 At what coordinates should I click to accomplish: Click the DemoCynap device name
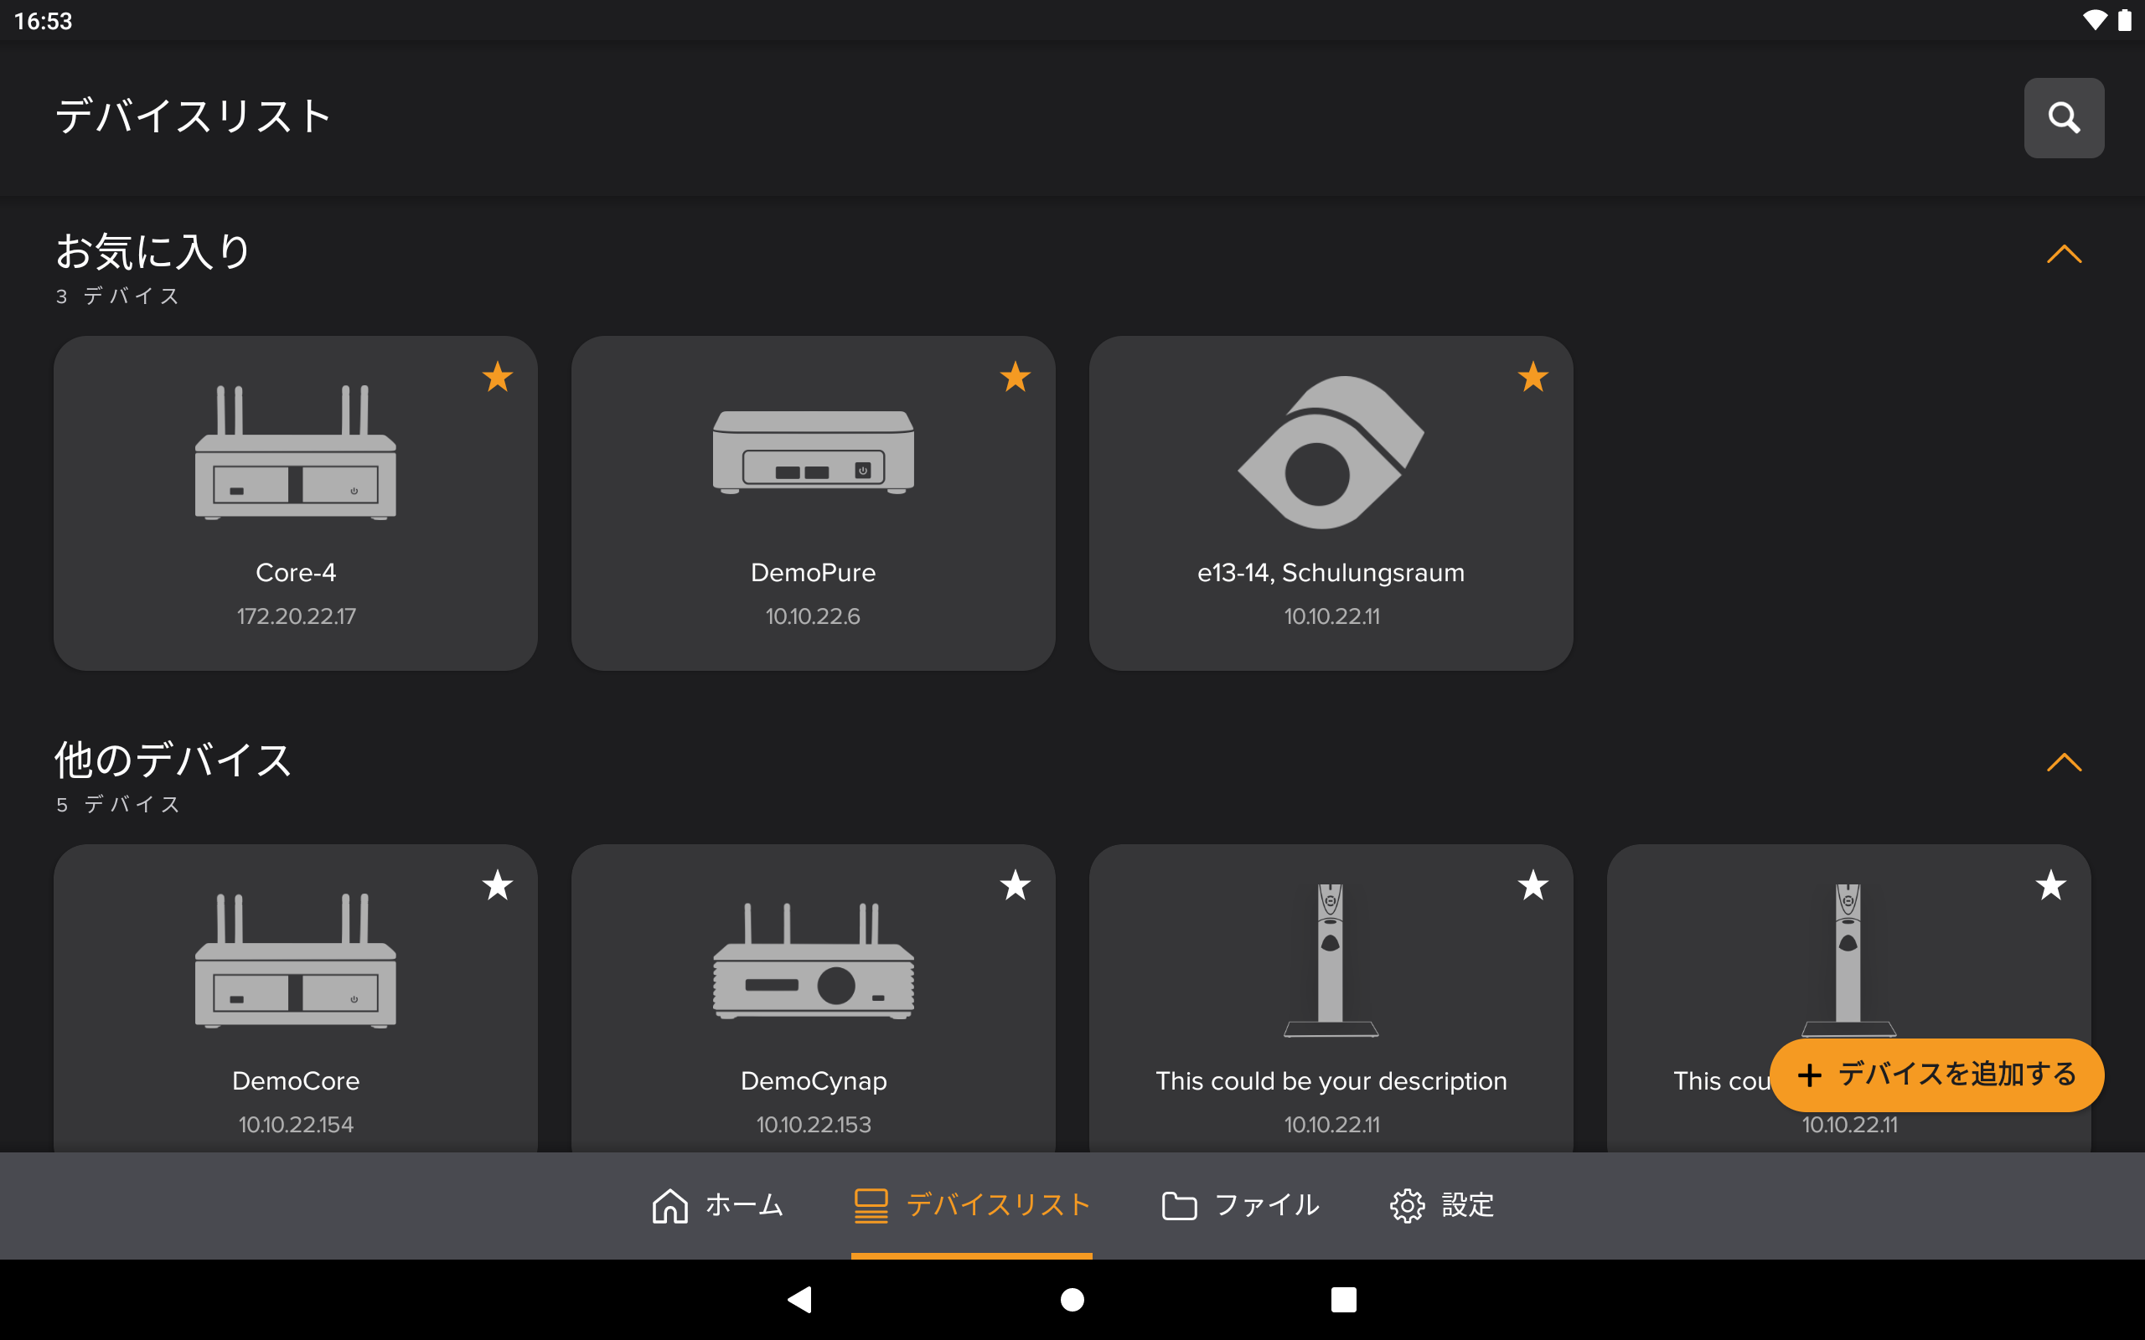(813, 1081)
